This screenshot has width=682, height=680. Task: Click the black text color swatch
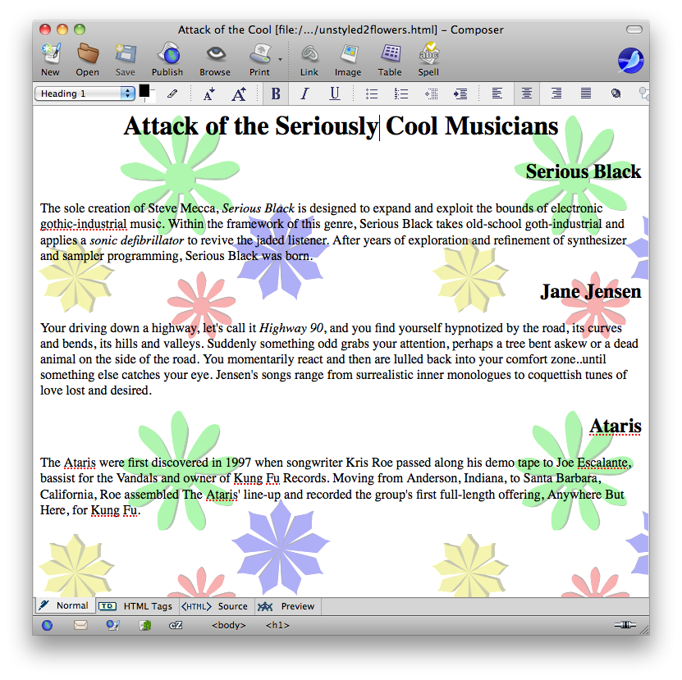tap(144, 91)
